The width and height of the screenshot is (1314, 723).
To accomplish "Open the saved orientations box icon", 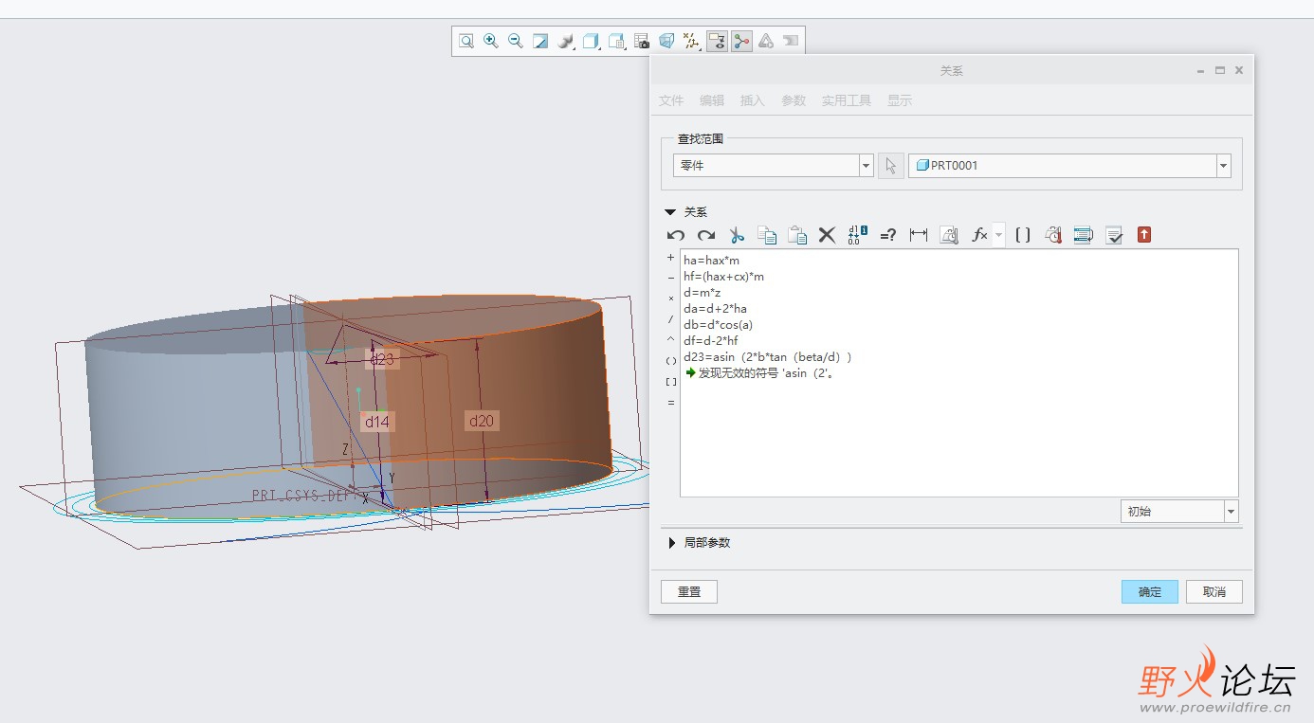I will (592, 41).
